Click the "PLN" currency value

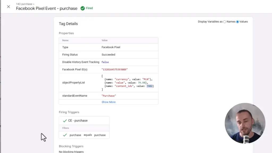click(x=146, y=79)
